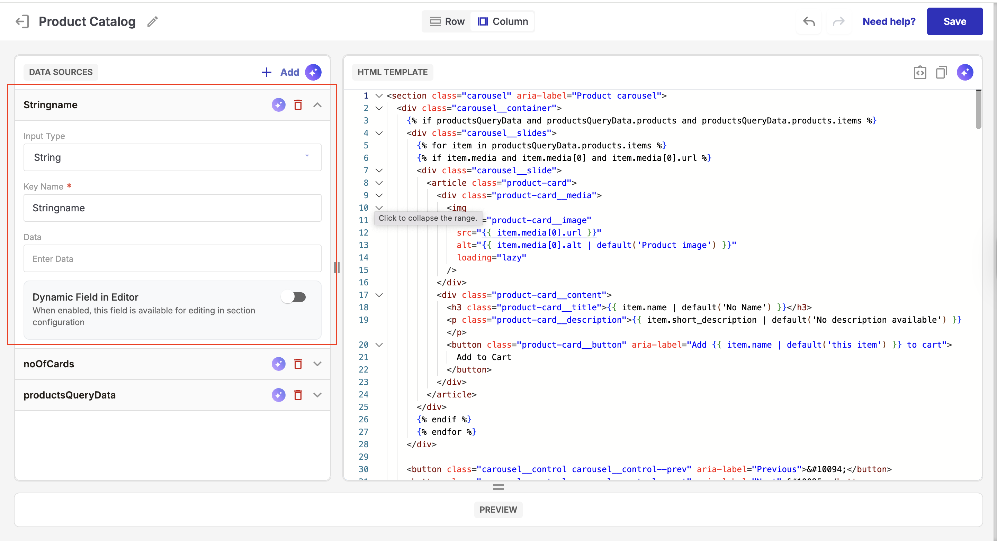
Task: Delete the Stringname data source
Action: pyautogui.click(x=298, y=105)
